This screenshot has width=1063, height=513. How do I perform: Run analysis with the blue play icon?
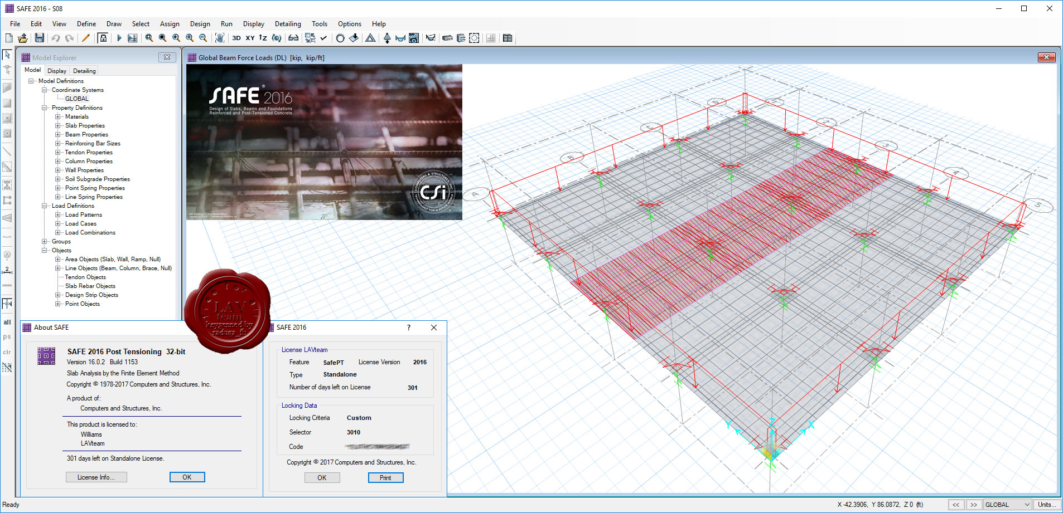pos(119,38)
